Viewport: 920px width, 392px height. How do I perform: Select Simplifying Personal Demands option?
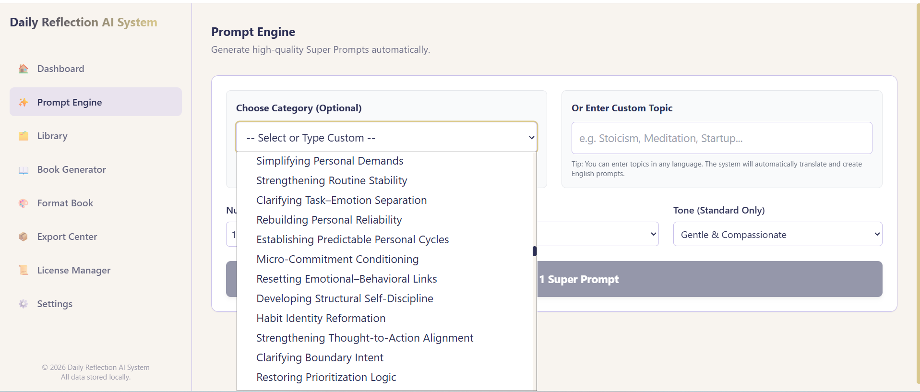coord(330,161)
